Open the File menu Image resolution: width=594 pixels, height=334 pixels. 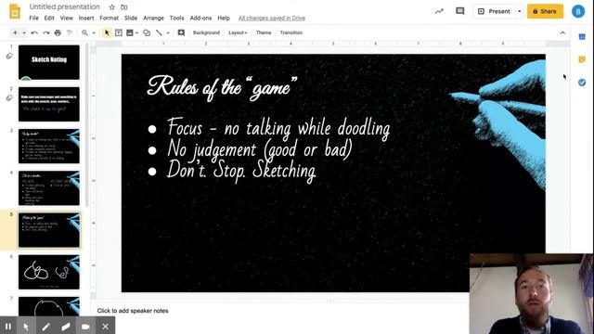33,19
